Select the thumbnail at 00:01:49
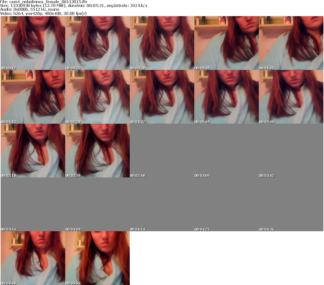The width and height of the screenshot is (324, 285). pos(226,97)
